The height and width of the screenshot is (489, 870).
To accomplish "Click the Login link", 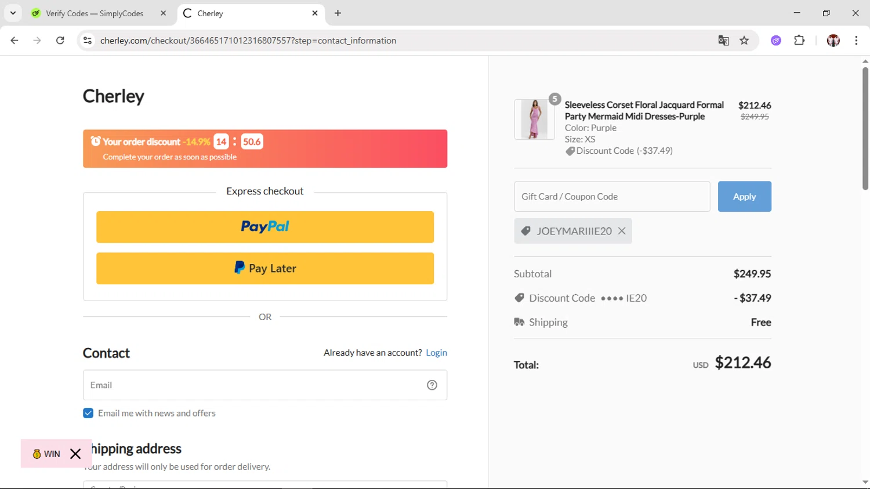I will point(436,353).
